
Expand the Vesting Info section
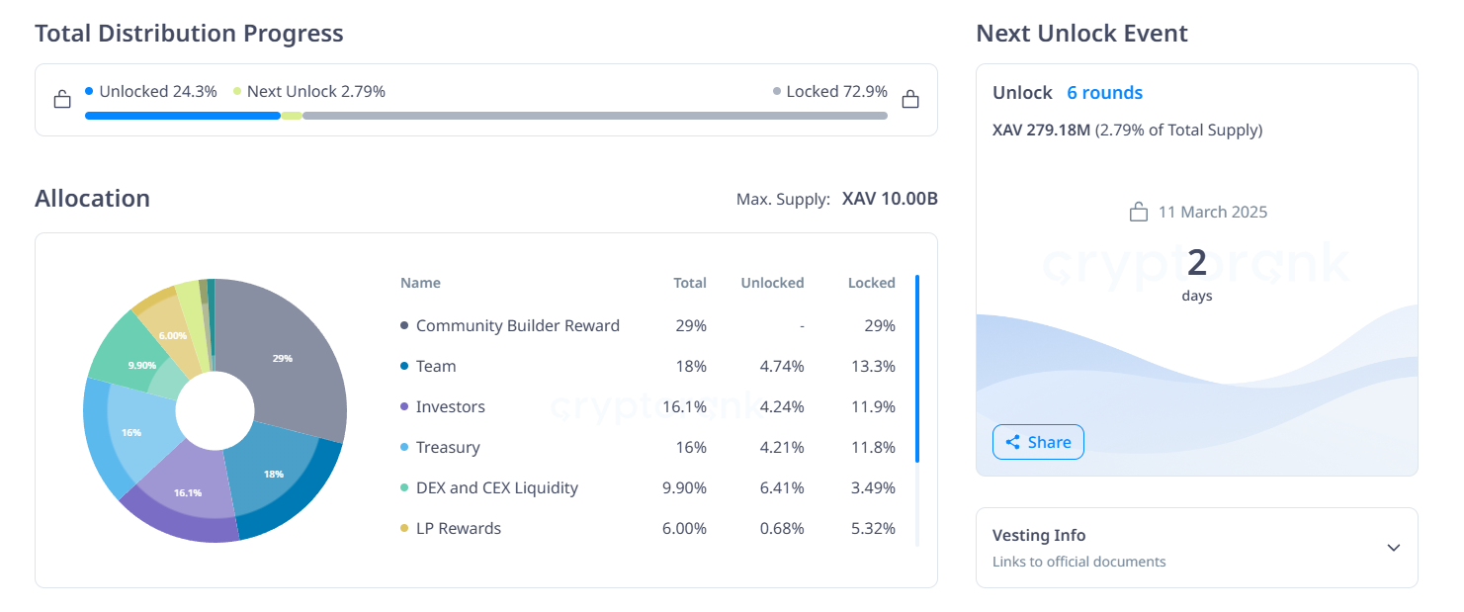tap(1394, 547)
